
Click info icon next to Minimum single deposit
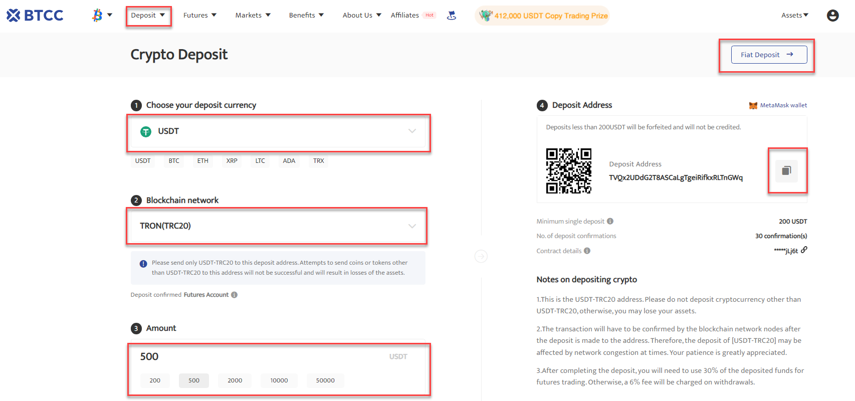click(x=610, y=221)
